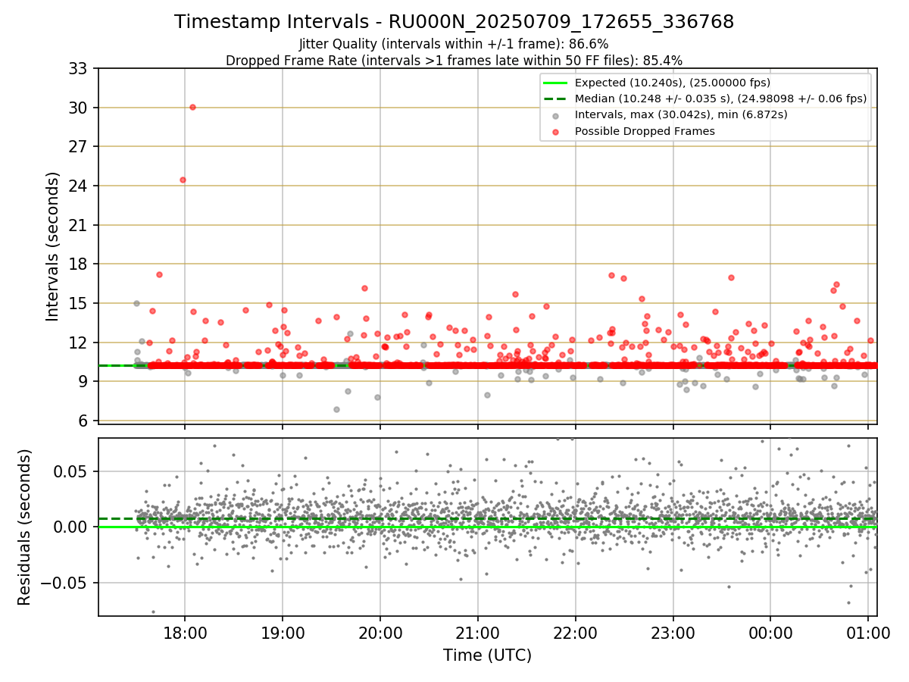Viewport: 909px width, 682px height.
Task: Click the 'Dropped Frame Rate' 85.4% subtitle line
Action: coord(454,60)
